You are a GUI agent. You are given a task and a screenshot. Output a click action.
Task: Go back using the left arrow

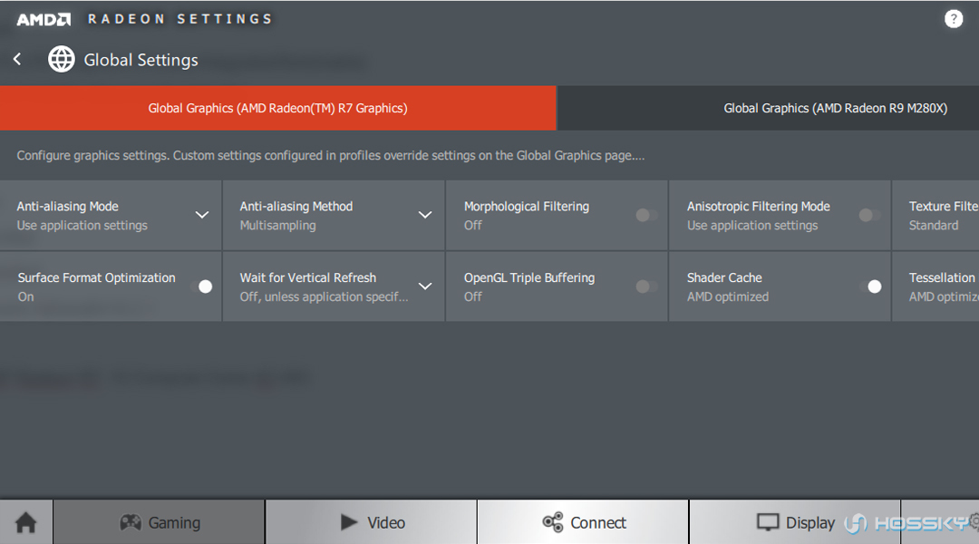click(x=17, y=59)
